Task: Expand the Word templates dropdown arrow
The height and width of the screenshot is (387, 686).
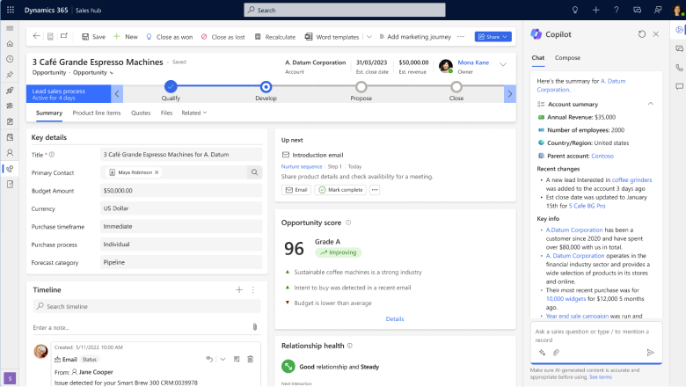Action: [x=369, y=37]
